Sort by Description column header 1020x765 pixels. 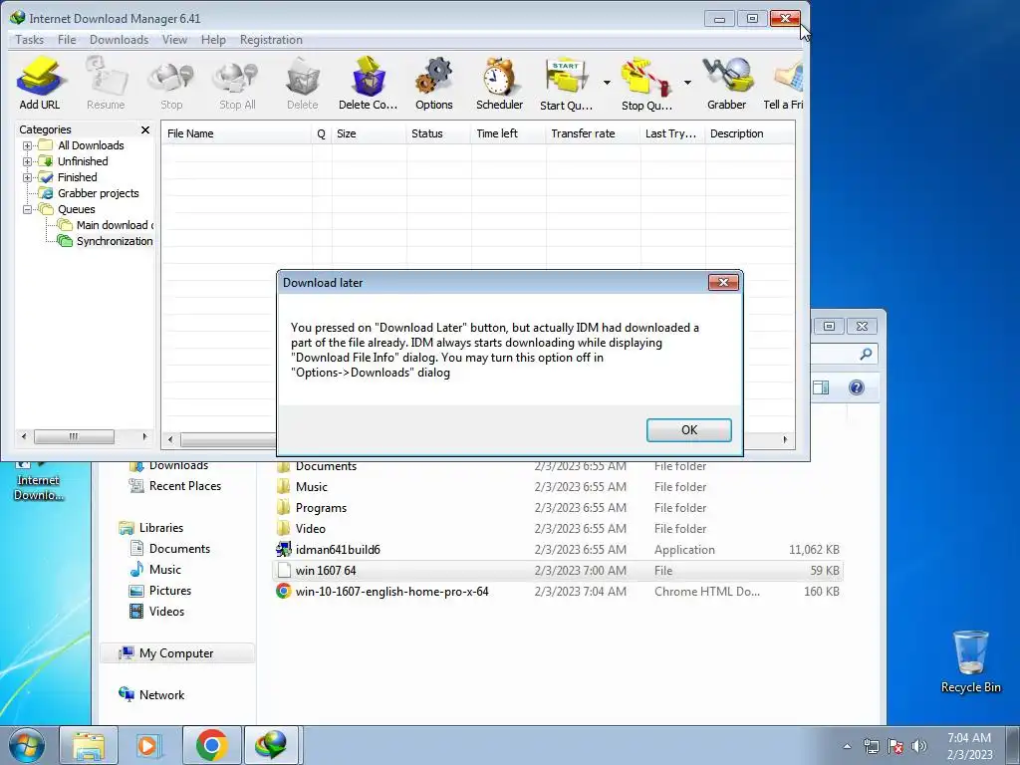(x=750, y=133)
